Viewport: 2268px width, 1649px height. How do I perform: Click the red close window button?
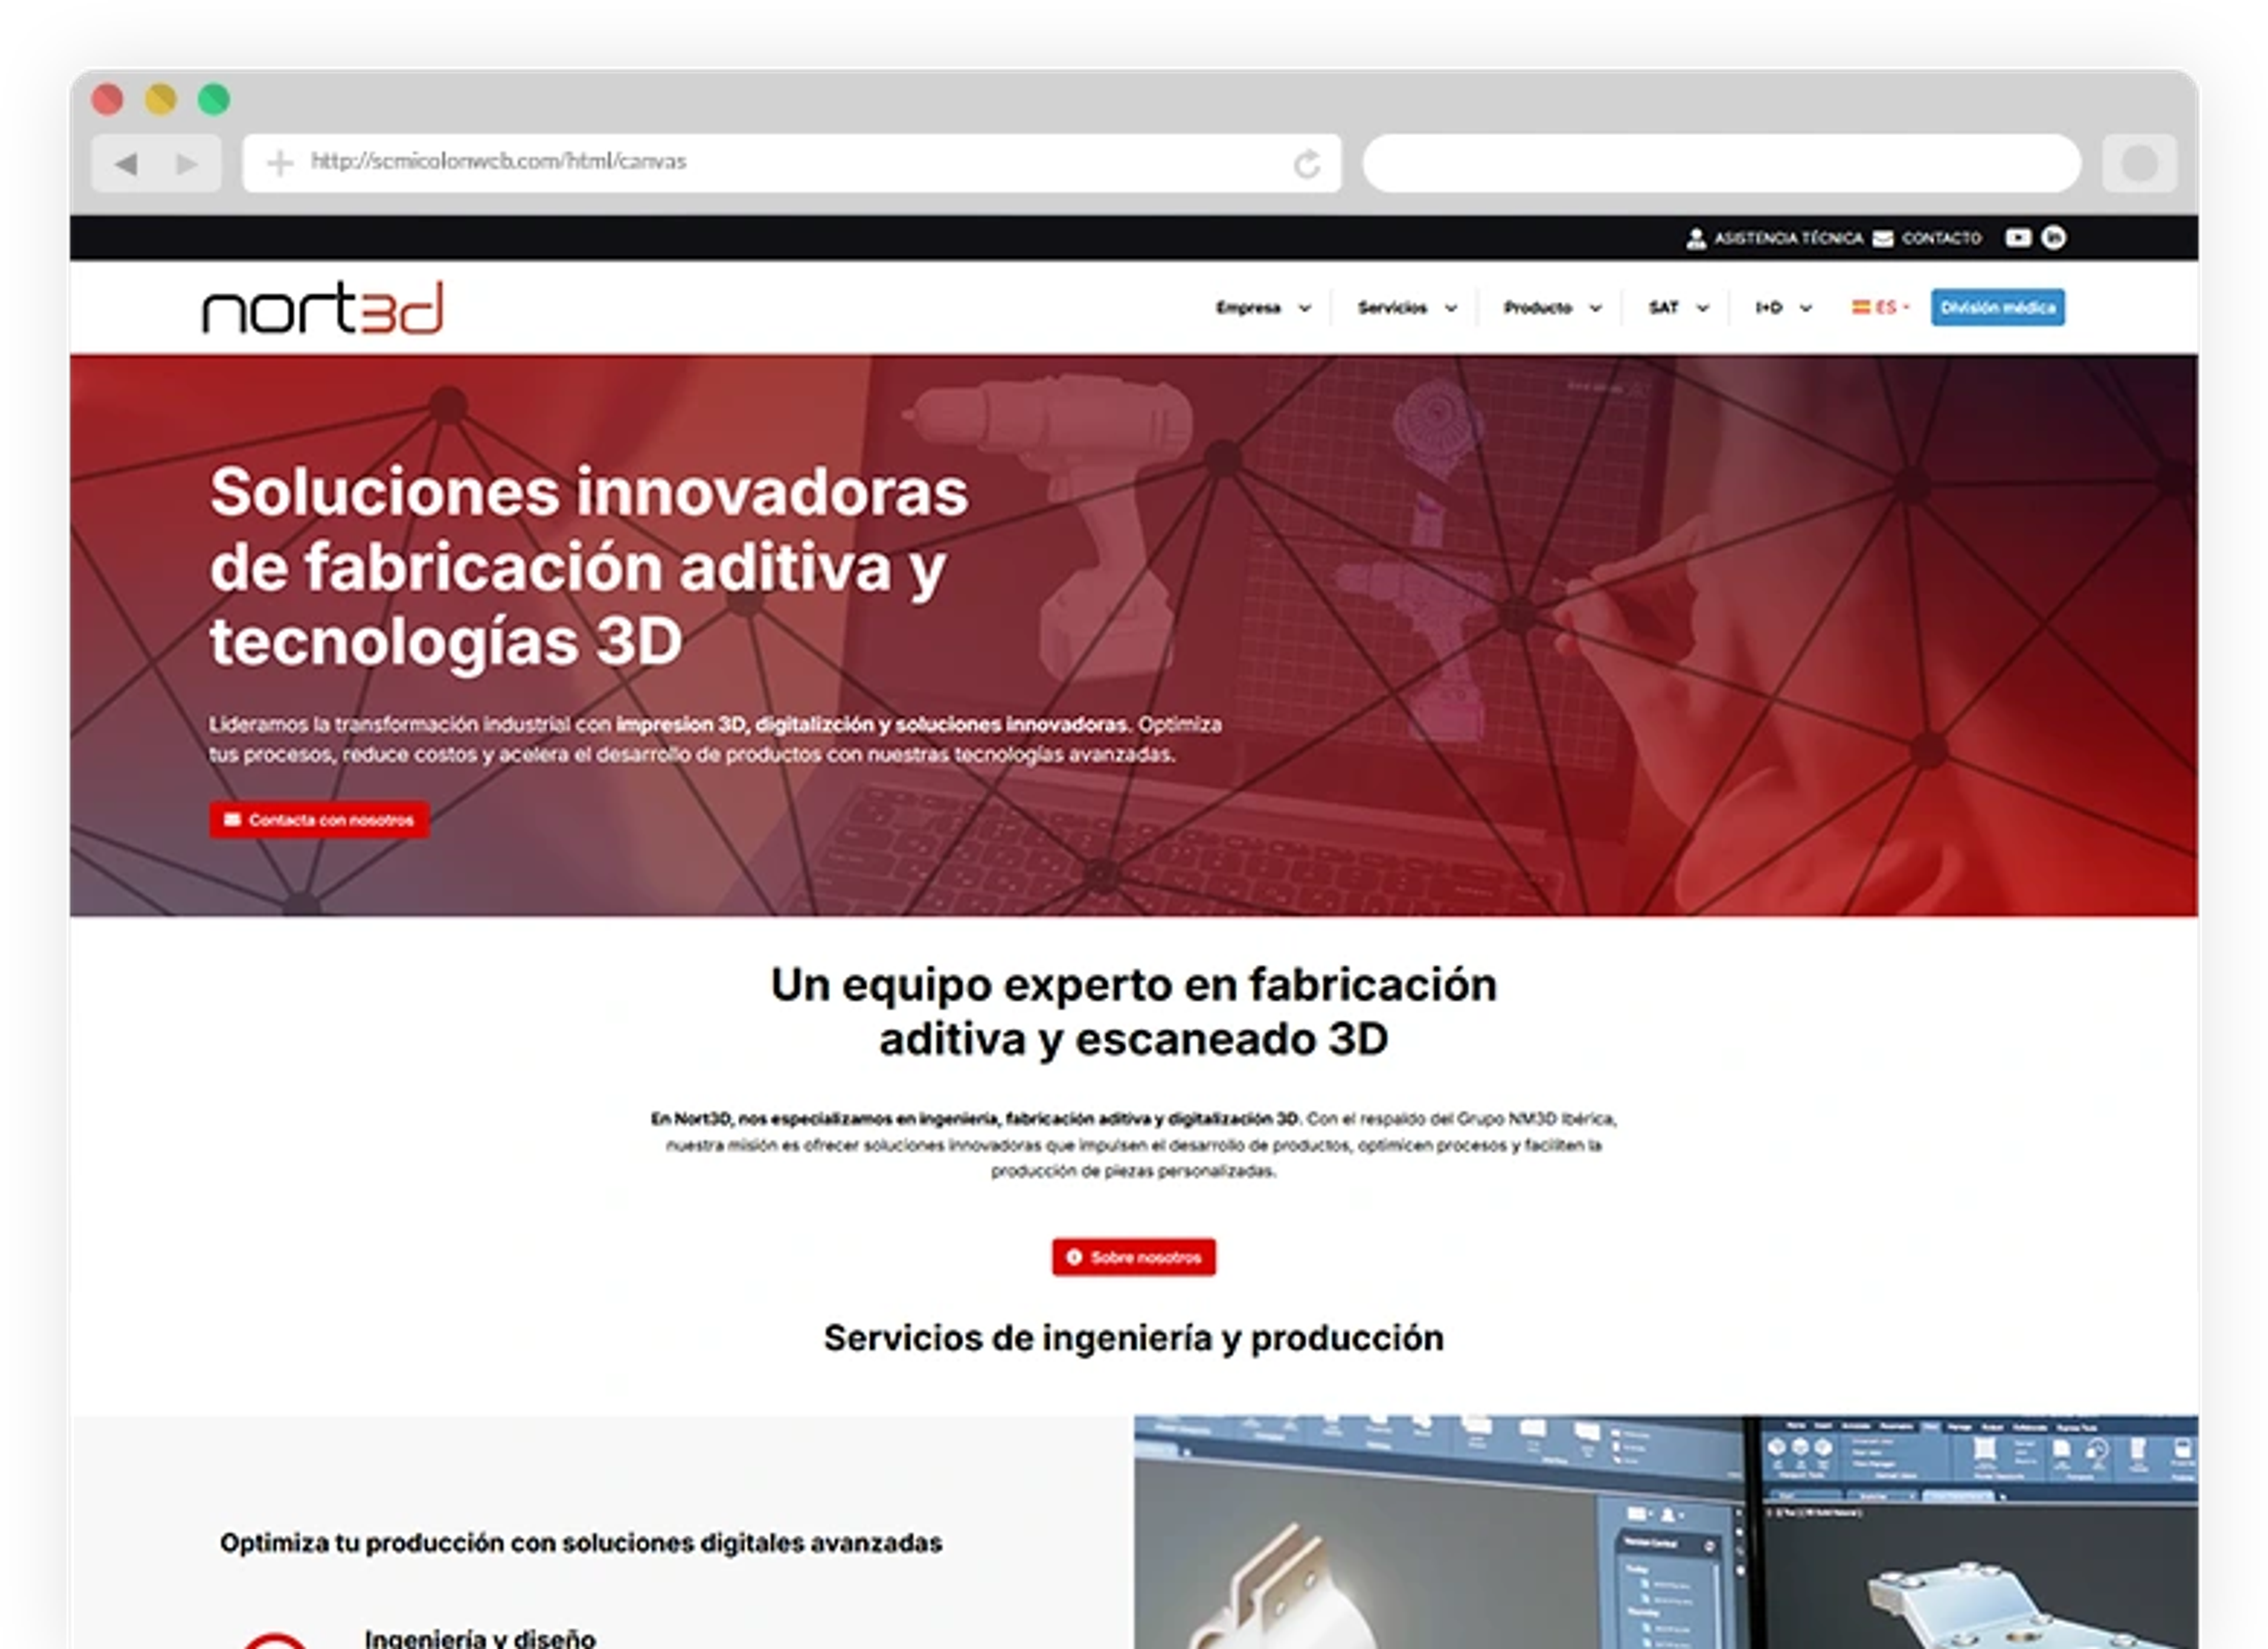[x=107, y=99]
